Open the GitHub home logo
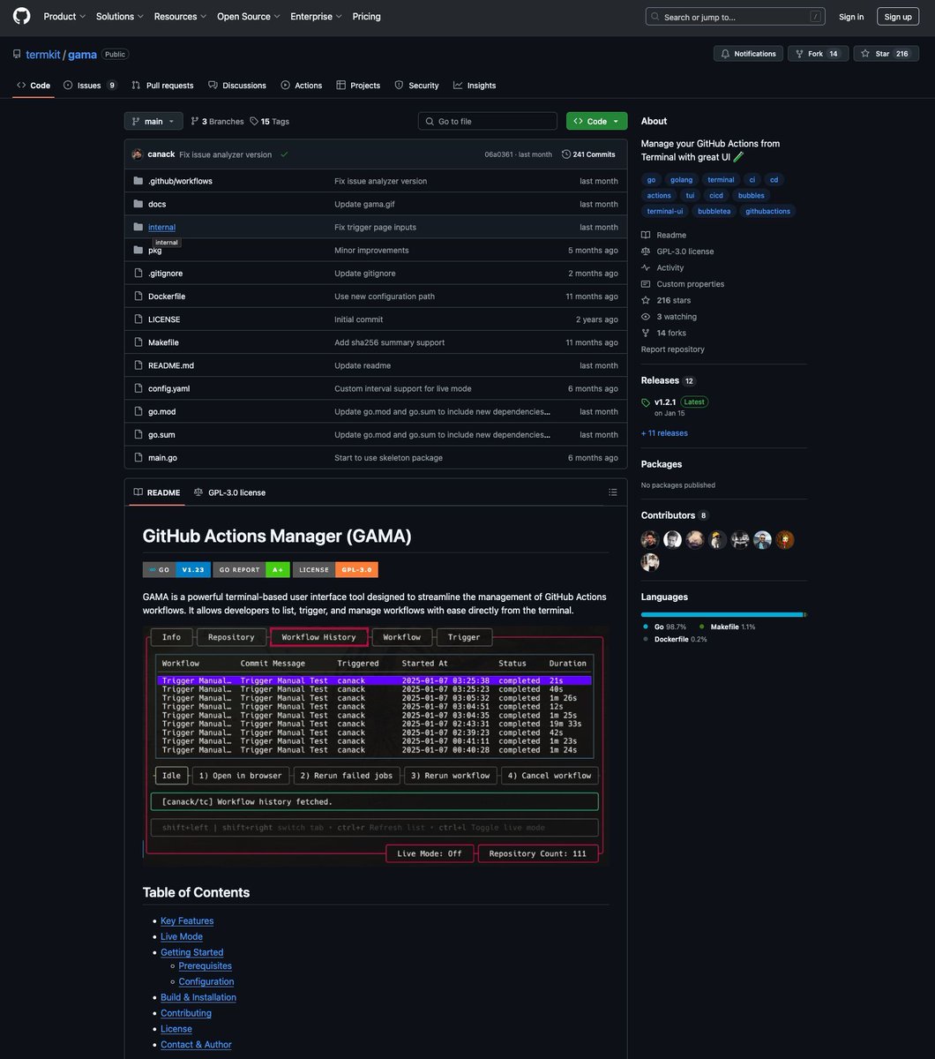The width and height of the screenshot is (935, 1059). [x=21, y=16]
